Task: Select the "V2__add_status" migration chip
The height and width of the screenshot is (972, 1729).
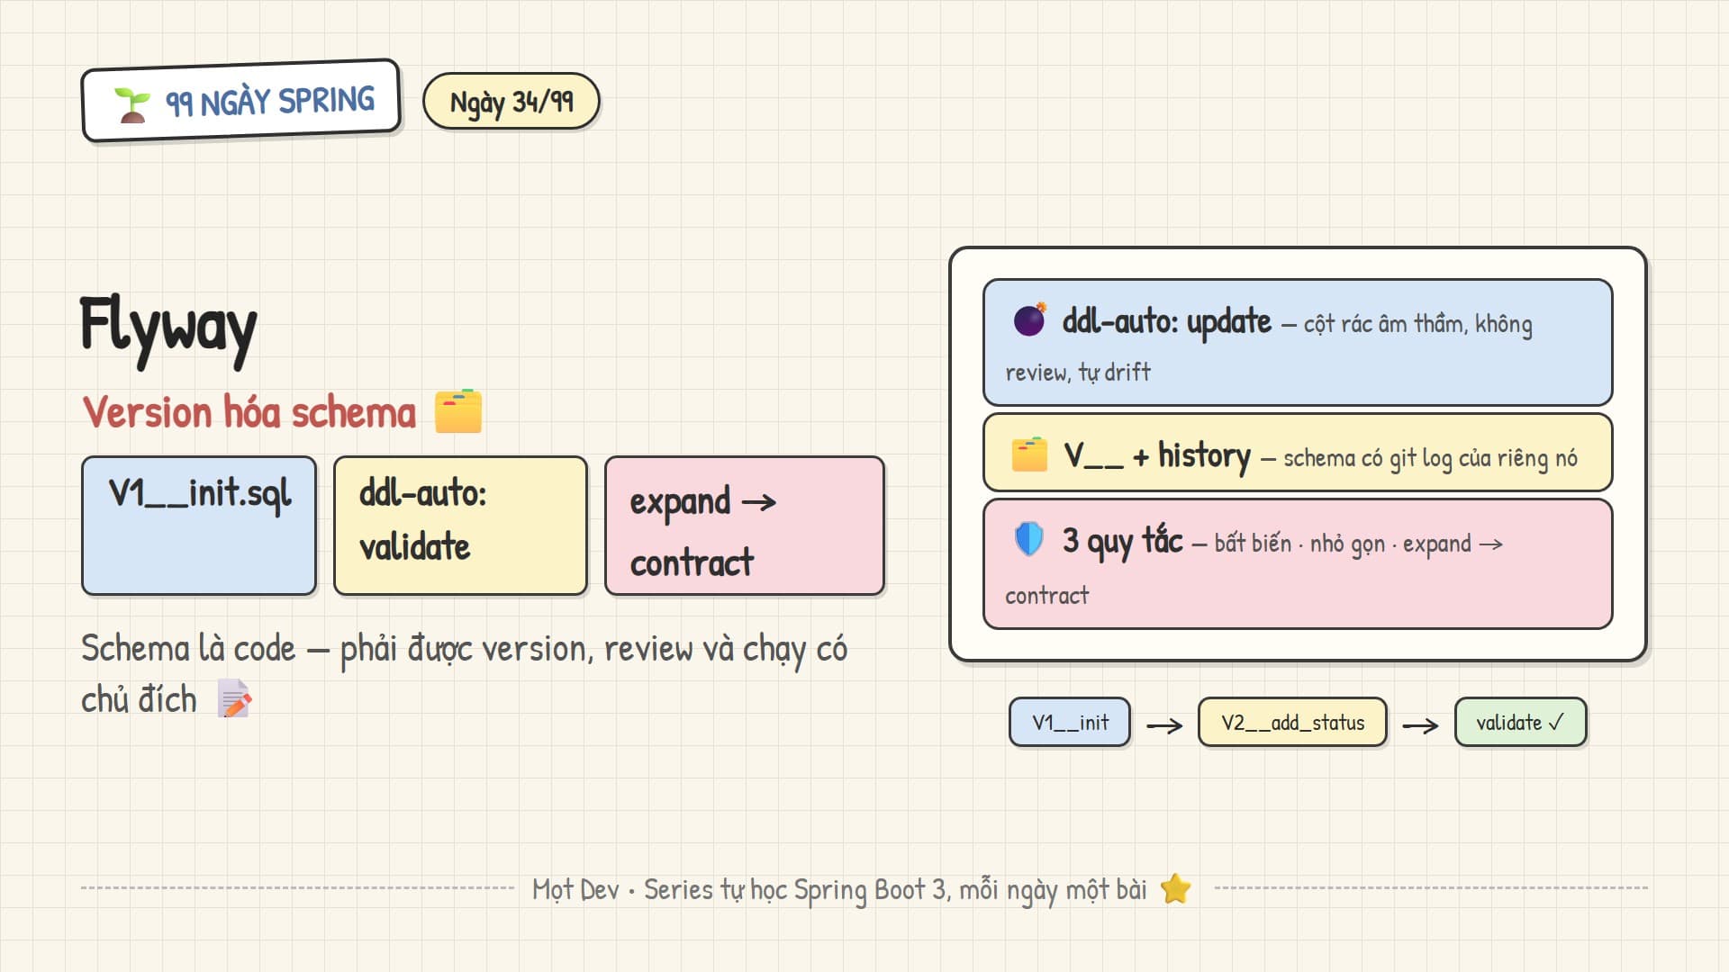Action: [1292, 722]
